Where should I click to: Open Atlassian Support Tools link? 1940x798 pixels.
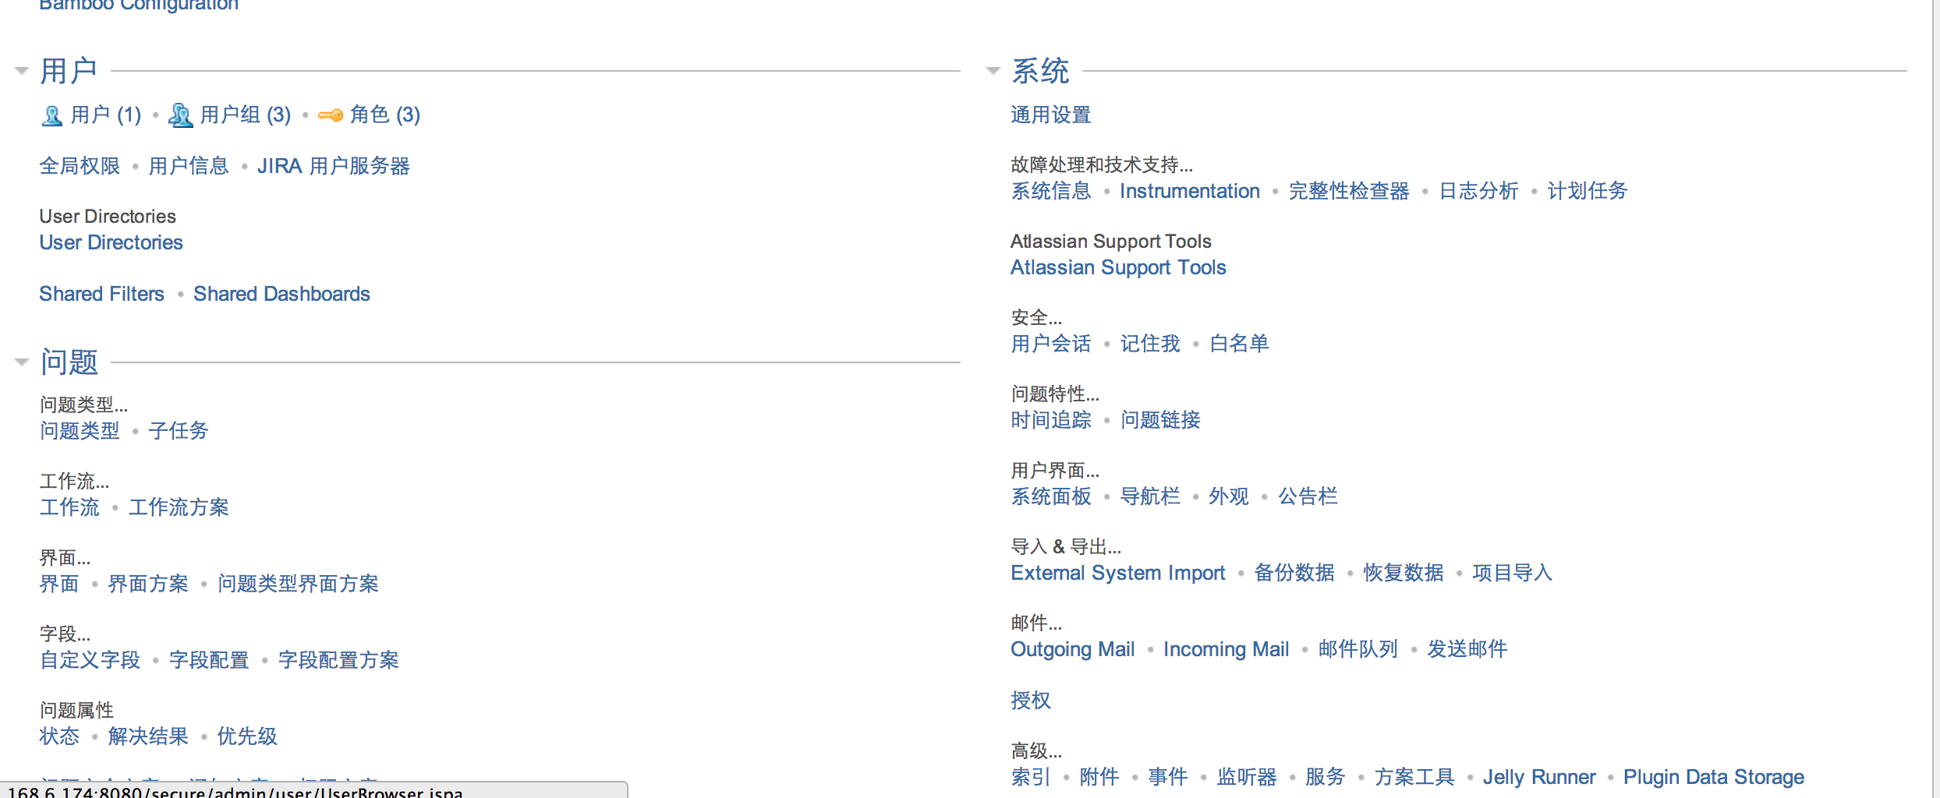pyautogui.click(x=1118, y=267)
